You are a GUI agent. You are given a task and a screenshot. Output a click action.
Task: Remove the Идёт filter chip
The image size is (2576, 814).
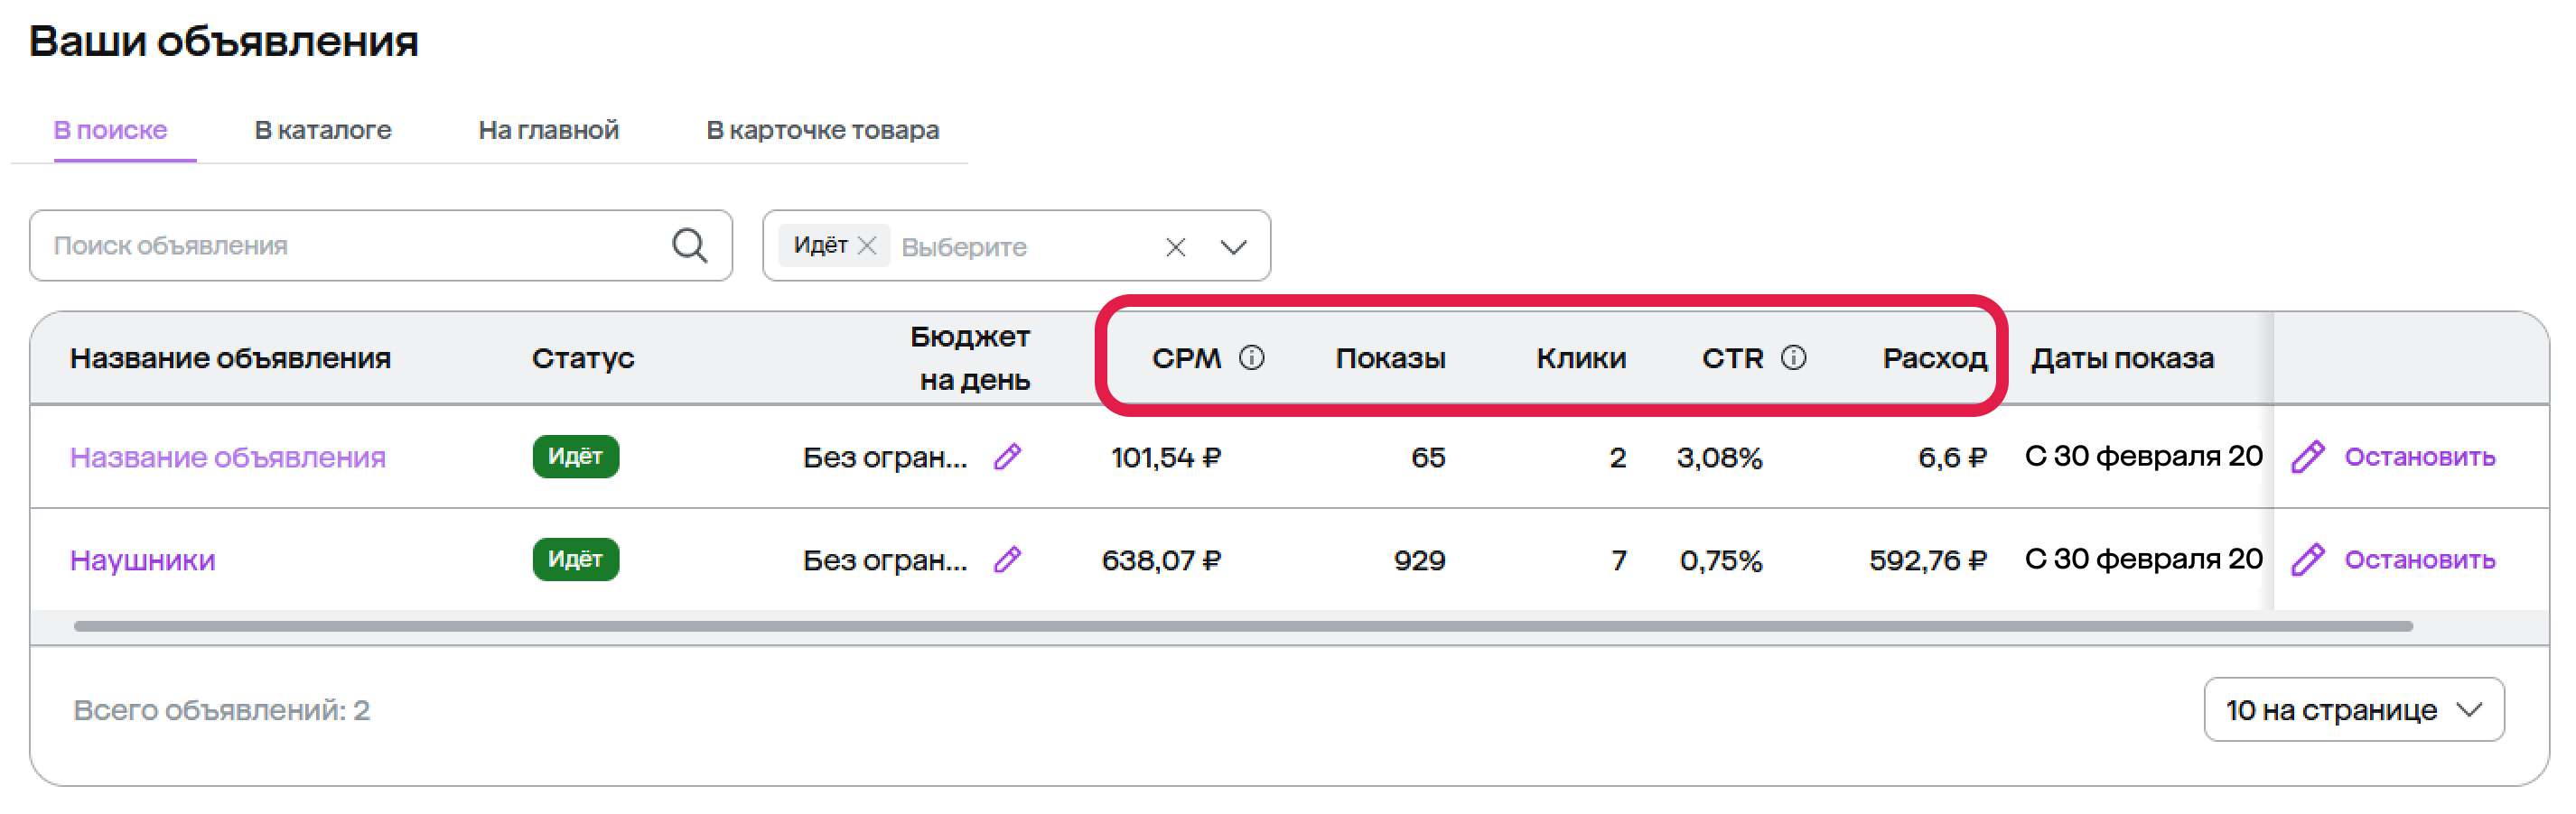(x=867, y=245)
